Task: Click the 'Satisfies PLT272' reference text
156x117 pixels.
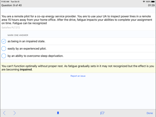Action: [11, 28]
